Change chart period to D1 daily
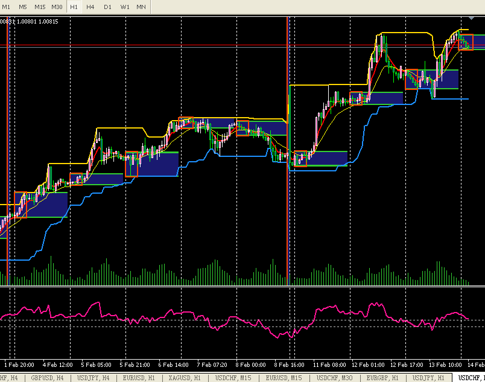Viewport: 485px width, 382px height. pos(107,7)
